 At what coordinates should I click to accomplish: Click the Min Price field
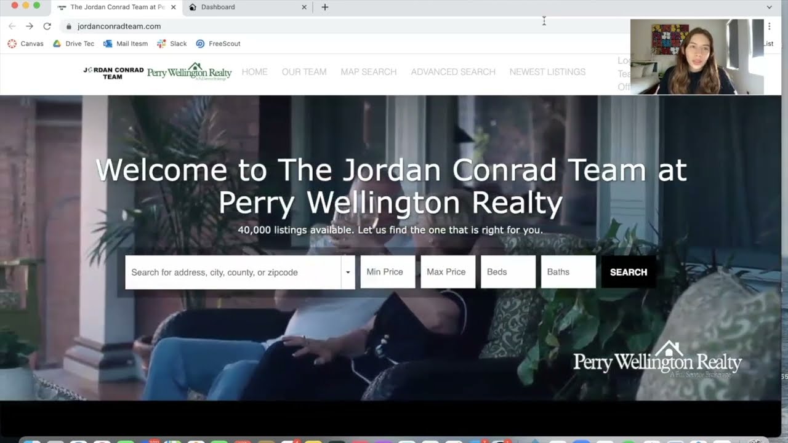coord(388,272)
